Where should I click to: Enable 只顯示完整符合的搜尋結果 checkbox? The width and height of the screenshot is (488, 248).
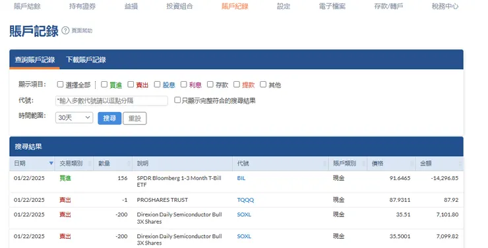[x=177, y=100]
